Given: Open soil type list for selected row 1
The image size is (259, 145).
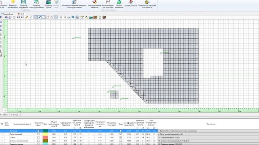Looking at the screenshot, I should pos(208,131).
